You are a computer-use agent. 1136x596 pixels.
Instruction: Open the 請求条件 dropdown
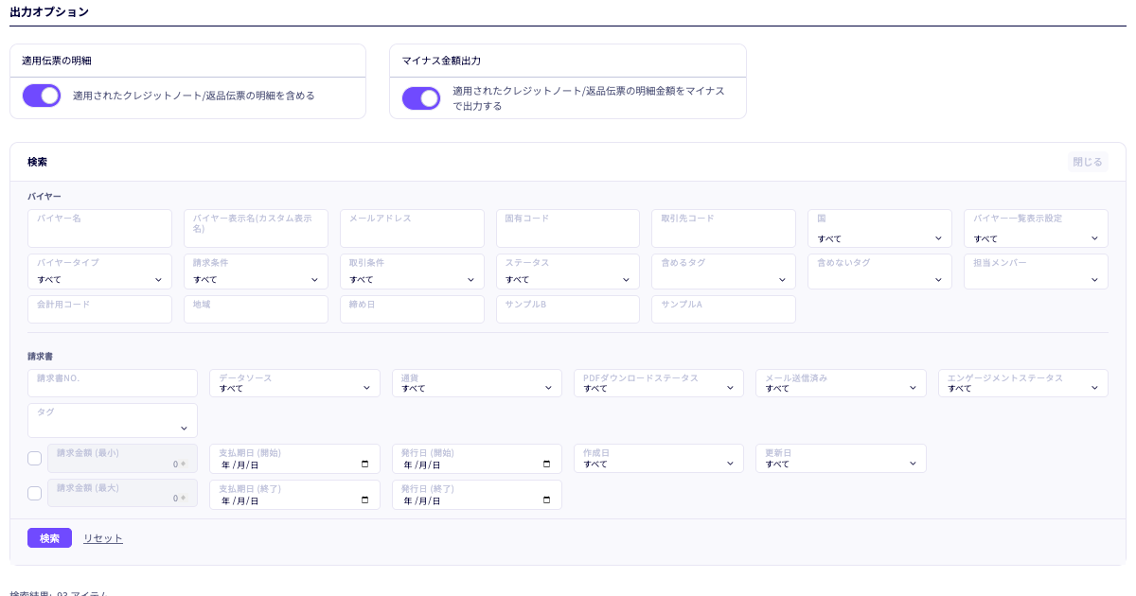click(x=256, y=272)
